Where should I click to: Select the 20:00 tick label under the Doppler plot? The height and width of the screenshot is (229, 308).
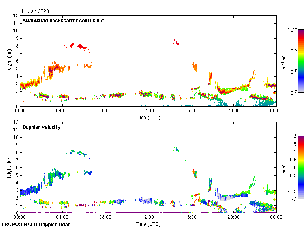233,218
